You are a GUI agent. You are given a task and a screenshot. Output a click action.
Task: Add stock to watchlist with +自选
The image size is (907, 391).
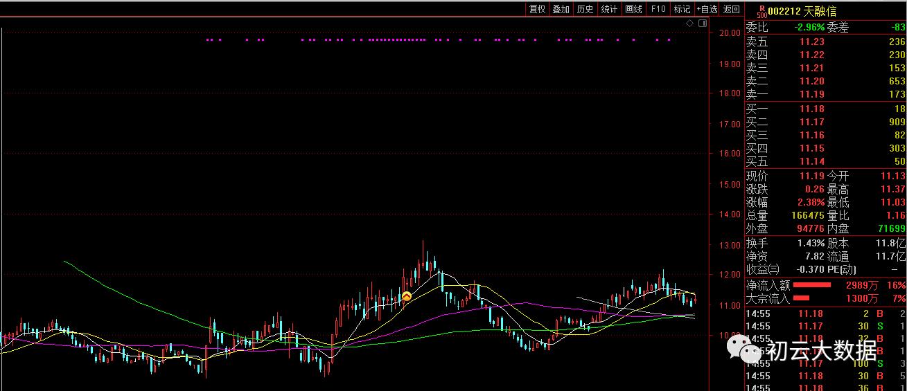click(707, 9)
